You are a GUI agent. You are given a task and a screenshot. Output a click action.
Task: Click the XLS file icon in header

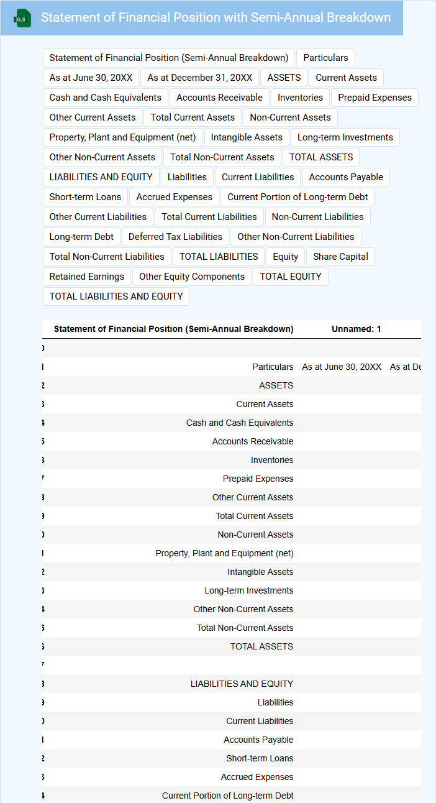(22, 18)
